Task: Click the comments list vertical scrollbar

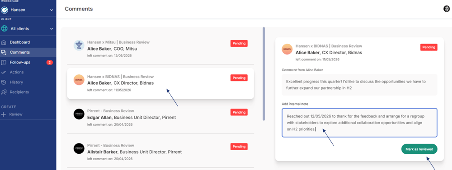Action: tap(264, 74)
